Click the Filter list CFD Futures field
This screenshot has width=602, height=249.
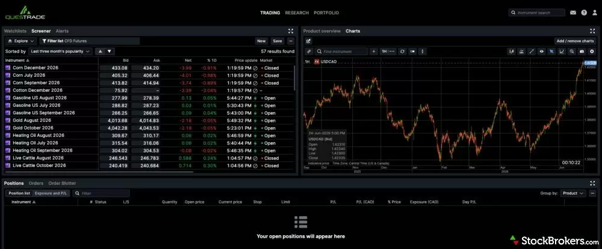(89, 41)
